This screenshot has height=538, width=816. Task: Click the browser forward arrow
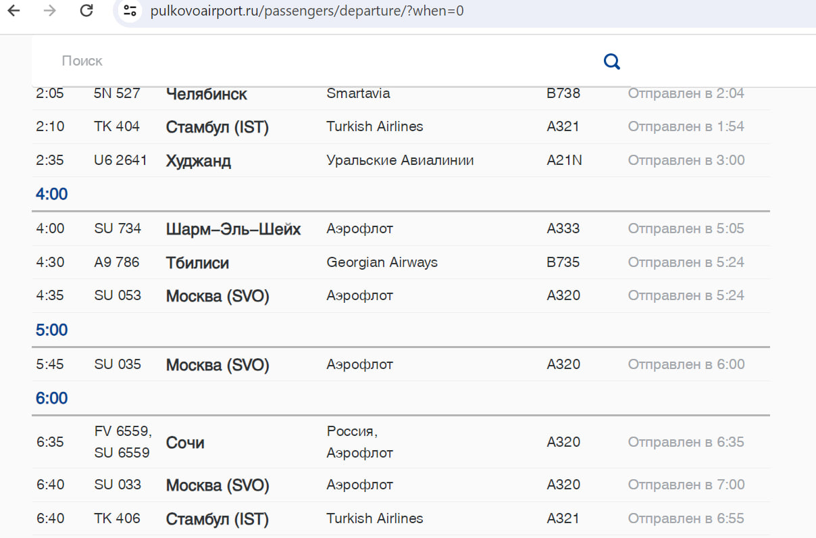pyautogui.click(x=49, y=11)
